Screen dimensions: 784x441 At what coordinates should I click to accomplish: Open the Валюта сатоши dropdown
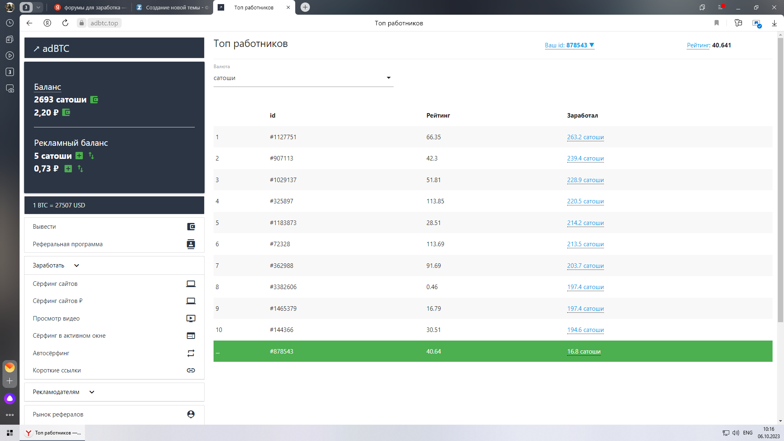click(x=303, y=78)
